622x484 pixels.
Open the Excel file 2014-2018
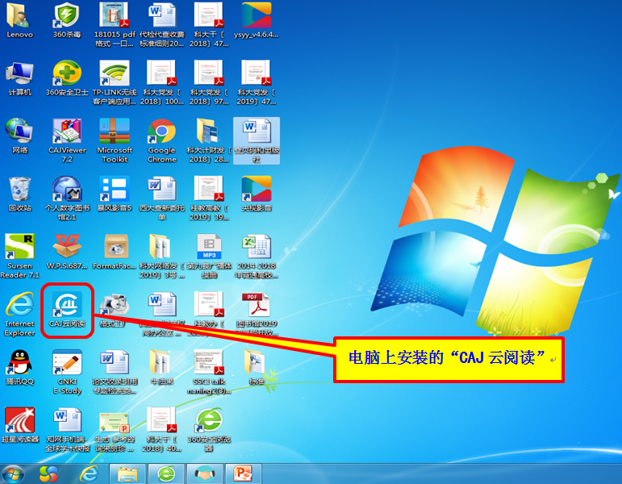tap(257, 257)
